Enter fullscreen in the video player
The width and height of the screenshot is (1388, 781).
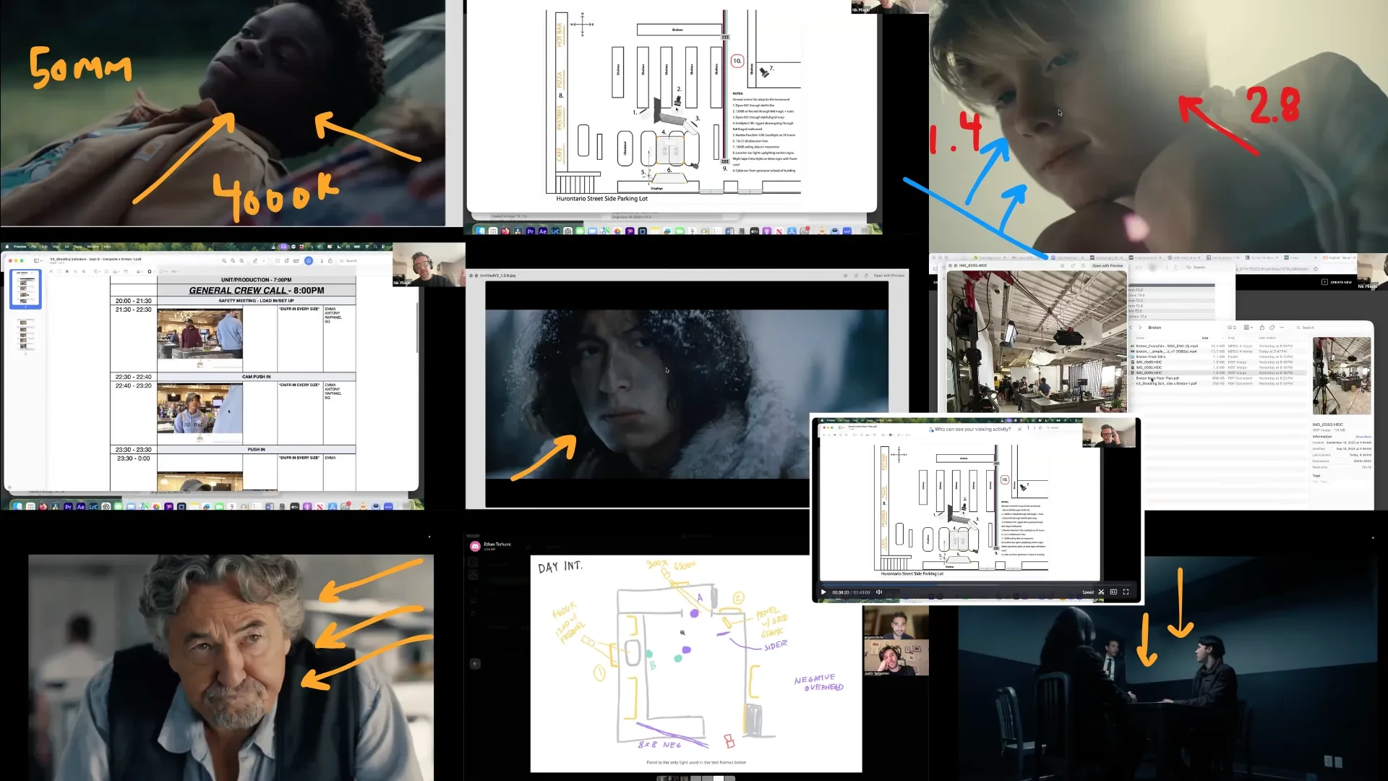point(1126,592)
